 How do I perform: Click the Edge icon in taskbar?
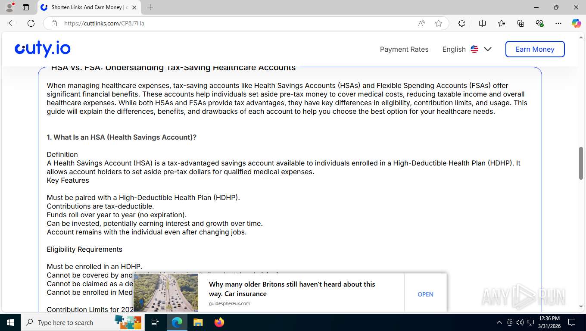[177, 322]
